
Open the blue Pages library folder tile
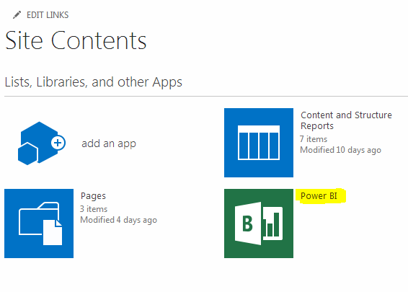click(39, 224)
